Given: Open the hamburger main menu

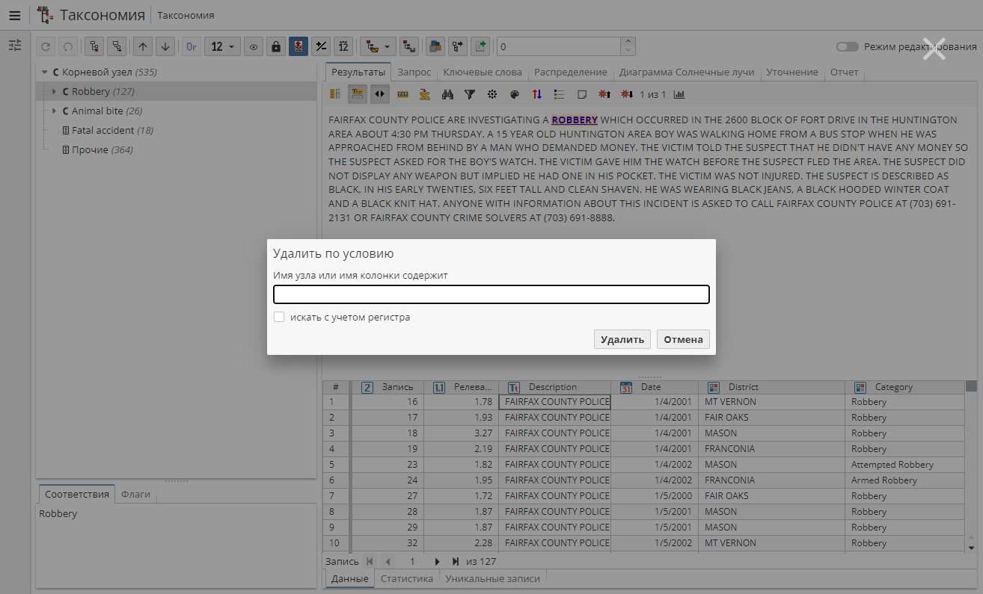Looking at the screenshot, I should tap(14, 15).
